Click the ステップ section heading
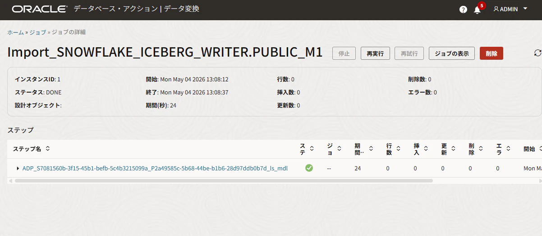Viewport: 542px width, 236px height. [20, 130]
